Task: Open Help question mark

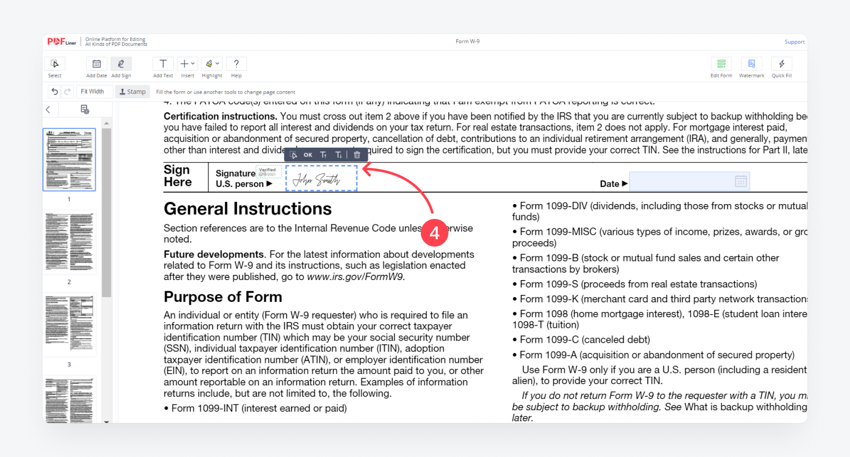Action: pos(236,64)
